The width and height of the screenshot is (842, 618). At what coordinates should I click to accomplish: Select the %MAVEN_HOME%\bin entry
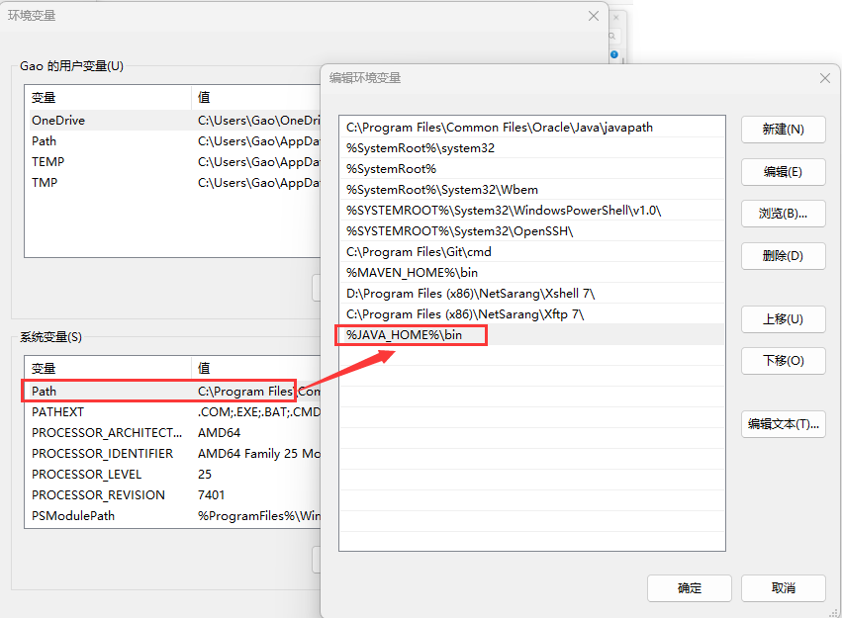tap(413, 272)
